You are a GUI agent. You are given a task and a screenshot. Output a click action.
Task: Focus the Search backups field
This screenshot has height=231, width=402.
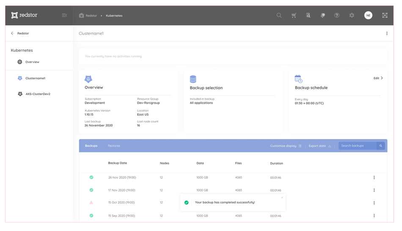pyautogui.click(x=358, y=146)
